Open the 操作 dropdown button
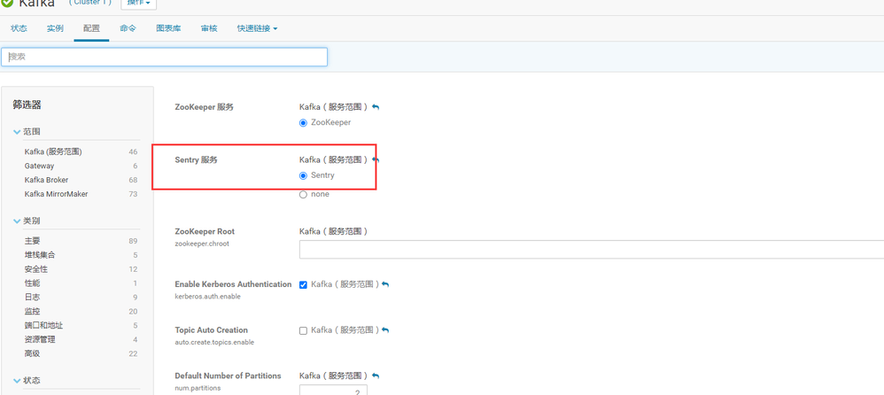The image size is (884, 395). [x=139, y=4]
